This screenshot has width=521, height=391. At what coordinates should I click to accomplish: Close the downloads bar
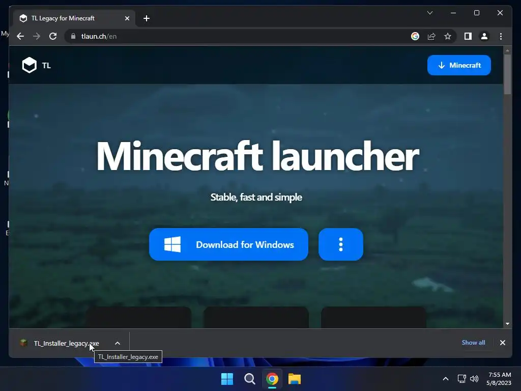pos(502,343)
